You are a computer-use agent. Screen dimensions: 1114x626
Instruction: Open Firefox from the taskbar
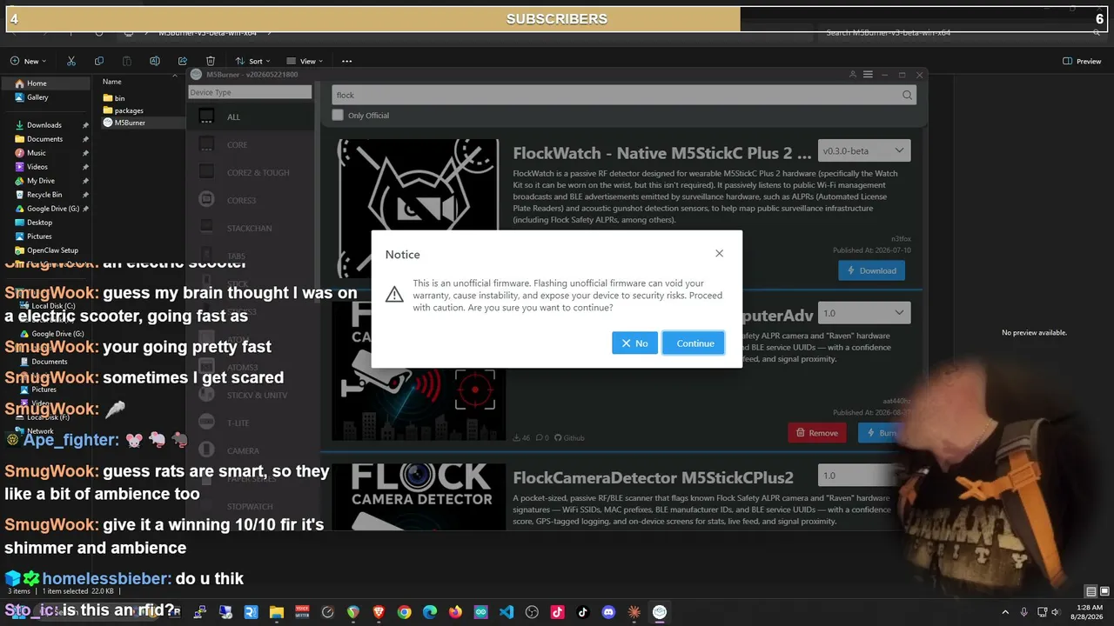click(x=455, y=612)
